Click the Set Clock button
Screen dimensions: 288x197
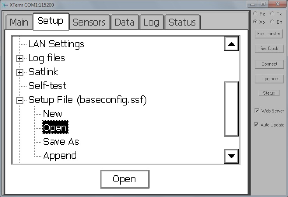click(x=269, y=48)
